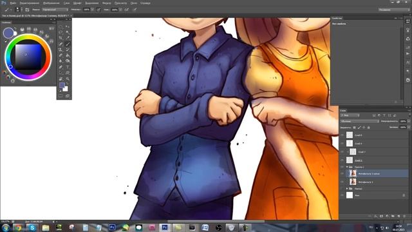Image resolution: width=412 pixels, height=232 pixels.
Task: Open the Изображение menu
Action: tap(51, 3)
